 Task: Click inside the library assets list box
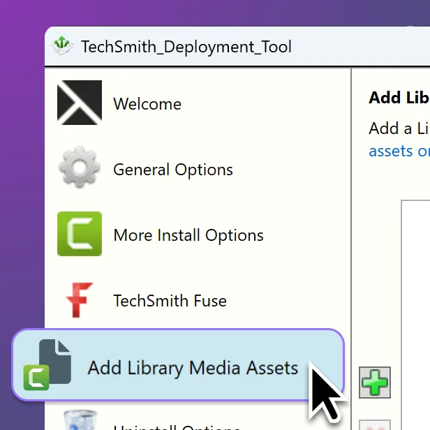point(415,315)
